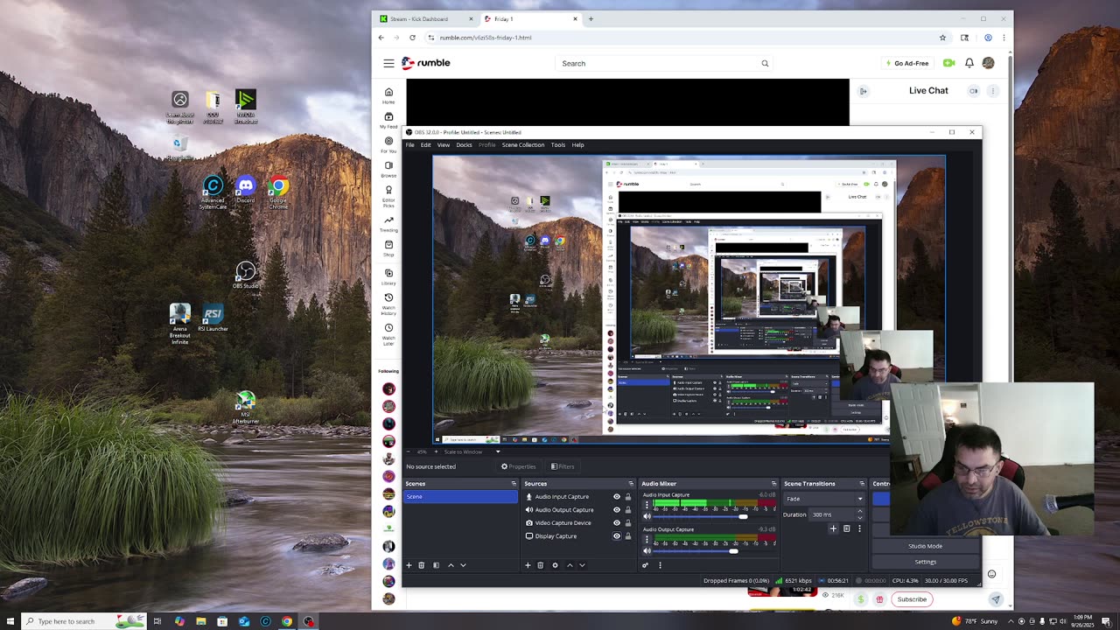Toggle visibility of Audio Output Capture source
The height and width of the screenshot is (630, 1120).
pyautogui.click(x=616, y=510)
